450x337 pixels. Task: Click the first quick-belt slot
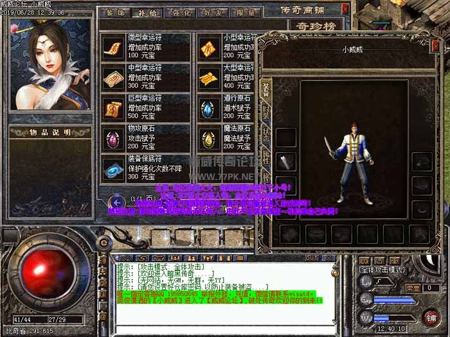point(161,238)
